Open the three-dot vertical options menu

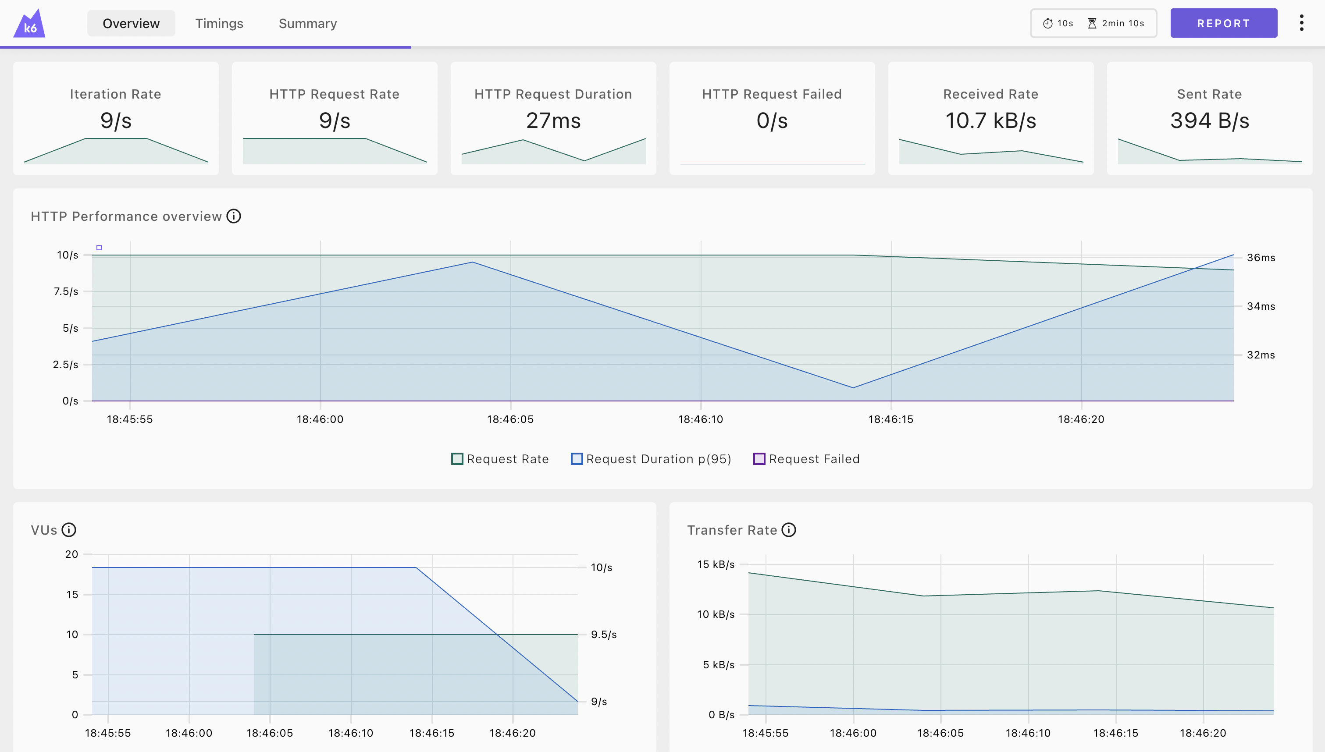[x=1301, y=23]
